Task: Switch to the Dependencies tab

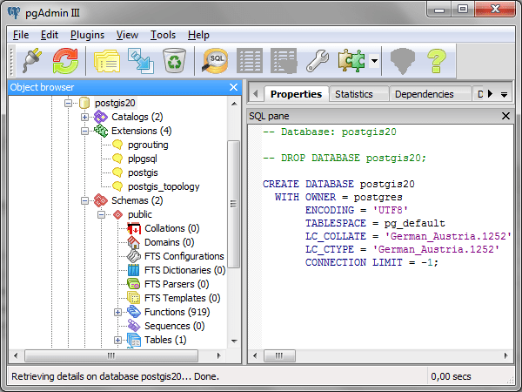Action: pyautogui.click(x=424, y=94)
